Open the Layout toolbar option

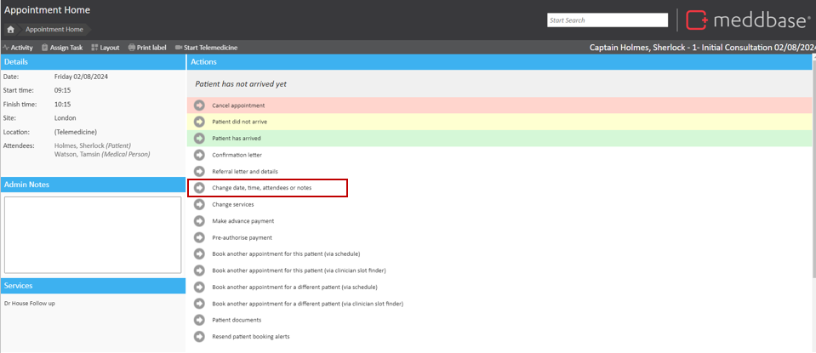pos(106,48)
